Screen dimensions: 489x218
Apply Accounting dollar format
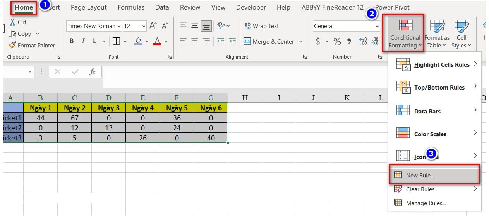point(318,41)
